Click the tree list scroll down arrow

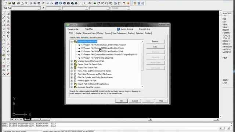tap(142, 87)
